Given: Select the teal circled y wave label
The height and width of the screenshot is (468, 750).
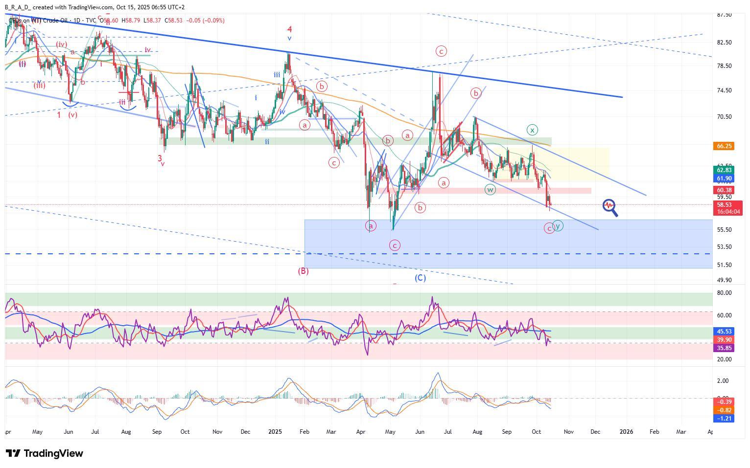Looking at the screenshot, I should point(558,225).
